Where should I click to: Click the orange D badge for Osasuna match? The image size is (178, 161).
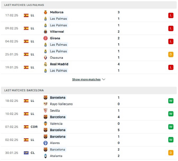(x=171, y=54)
